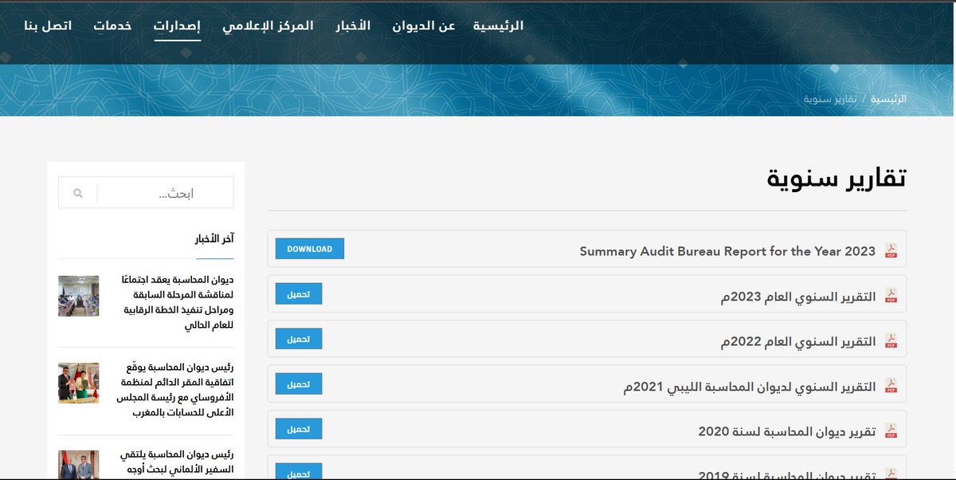Open التقرير السنوي العام 2022م title
This screenshot has height=480, width=956.
click(798, 341)
